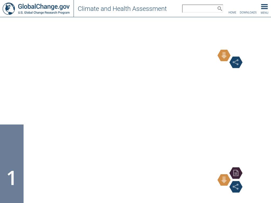Open the DOWNLOADS navigation item

[x=248, y=12]
